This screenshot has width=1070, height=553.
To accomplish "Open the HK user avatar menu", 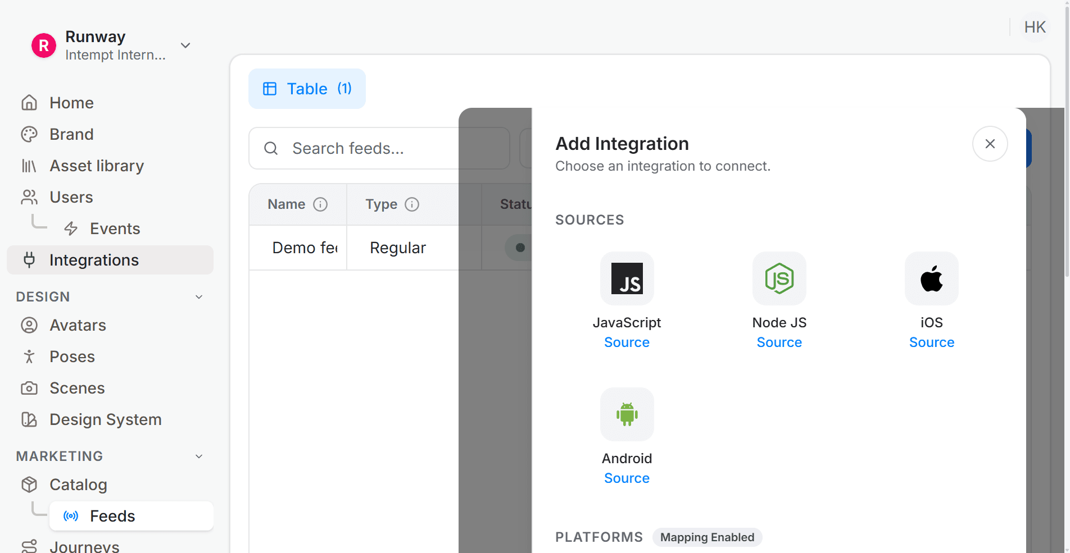I will 1035,27.
